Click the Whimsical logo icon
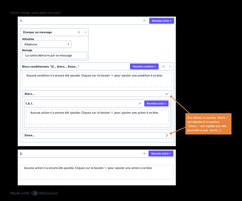The width and height of the screenshot is (242, 201). (x=35, y=193)
